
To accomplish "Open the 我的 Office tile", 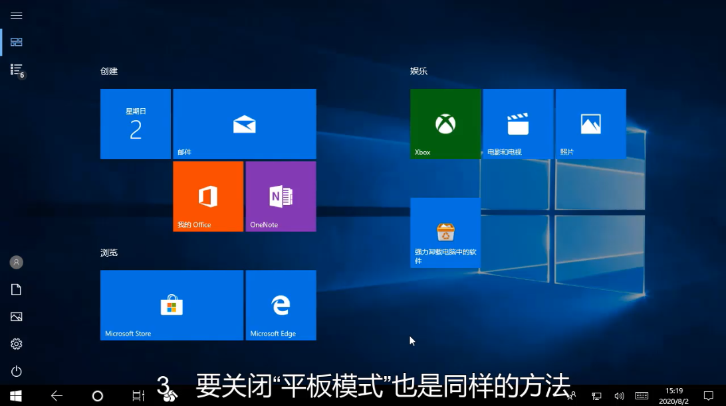I will coord(208,196).
